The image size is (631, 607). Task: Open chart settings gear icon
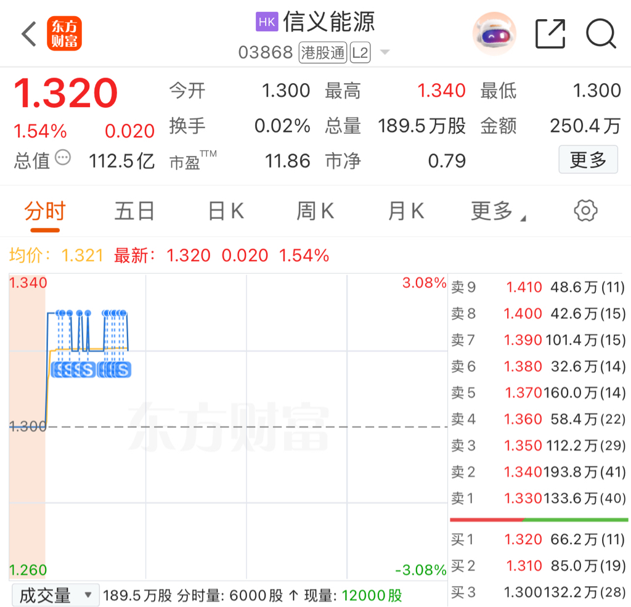coord(585,211)
